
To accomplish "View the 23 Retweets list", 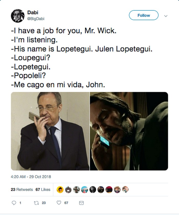I will coord(22,189).
